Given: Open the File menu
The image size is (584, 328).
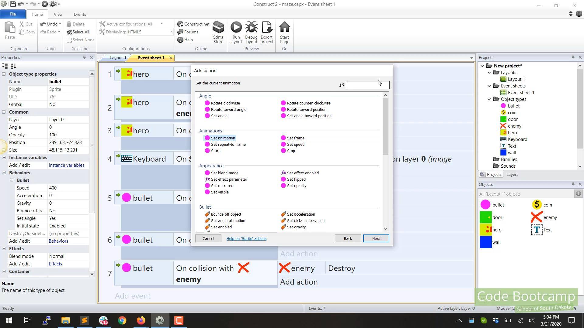Looking at the screenshot, I should [x=13, y=14].
